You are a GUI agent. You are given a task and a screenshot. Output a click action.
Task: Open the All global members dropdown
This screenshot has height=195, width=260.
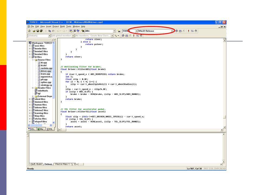pos(73,36)
